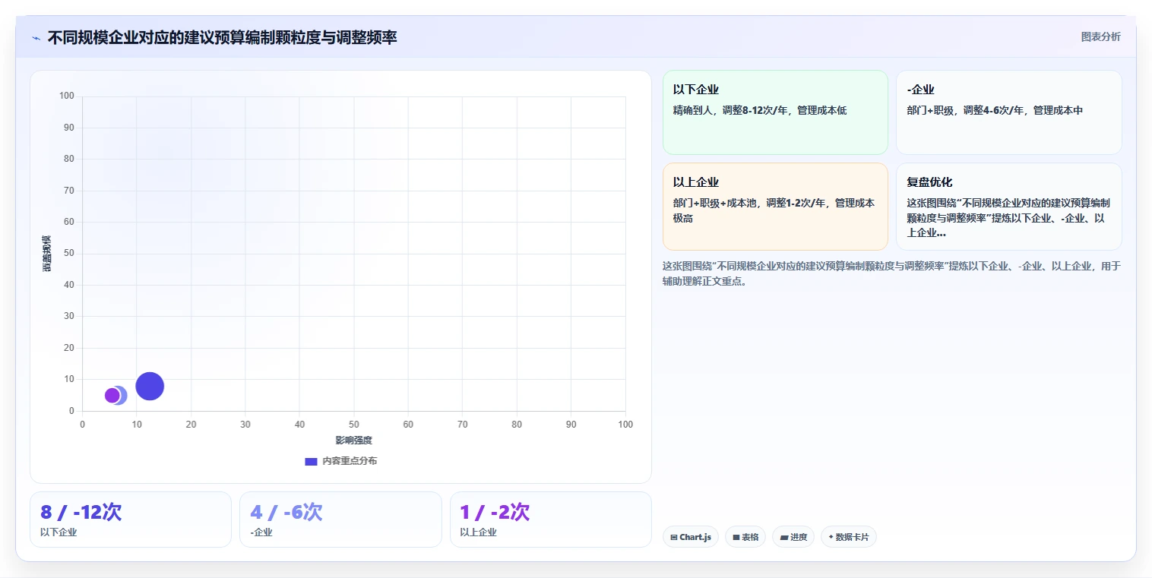Click the purple bubble in the chart
This screenshot has height=578, width=1152.
(x=112, y=395)
